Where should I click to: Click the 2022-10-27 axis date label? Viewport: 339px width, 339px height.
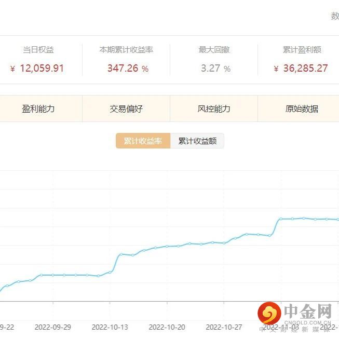224,327
